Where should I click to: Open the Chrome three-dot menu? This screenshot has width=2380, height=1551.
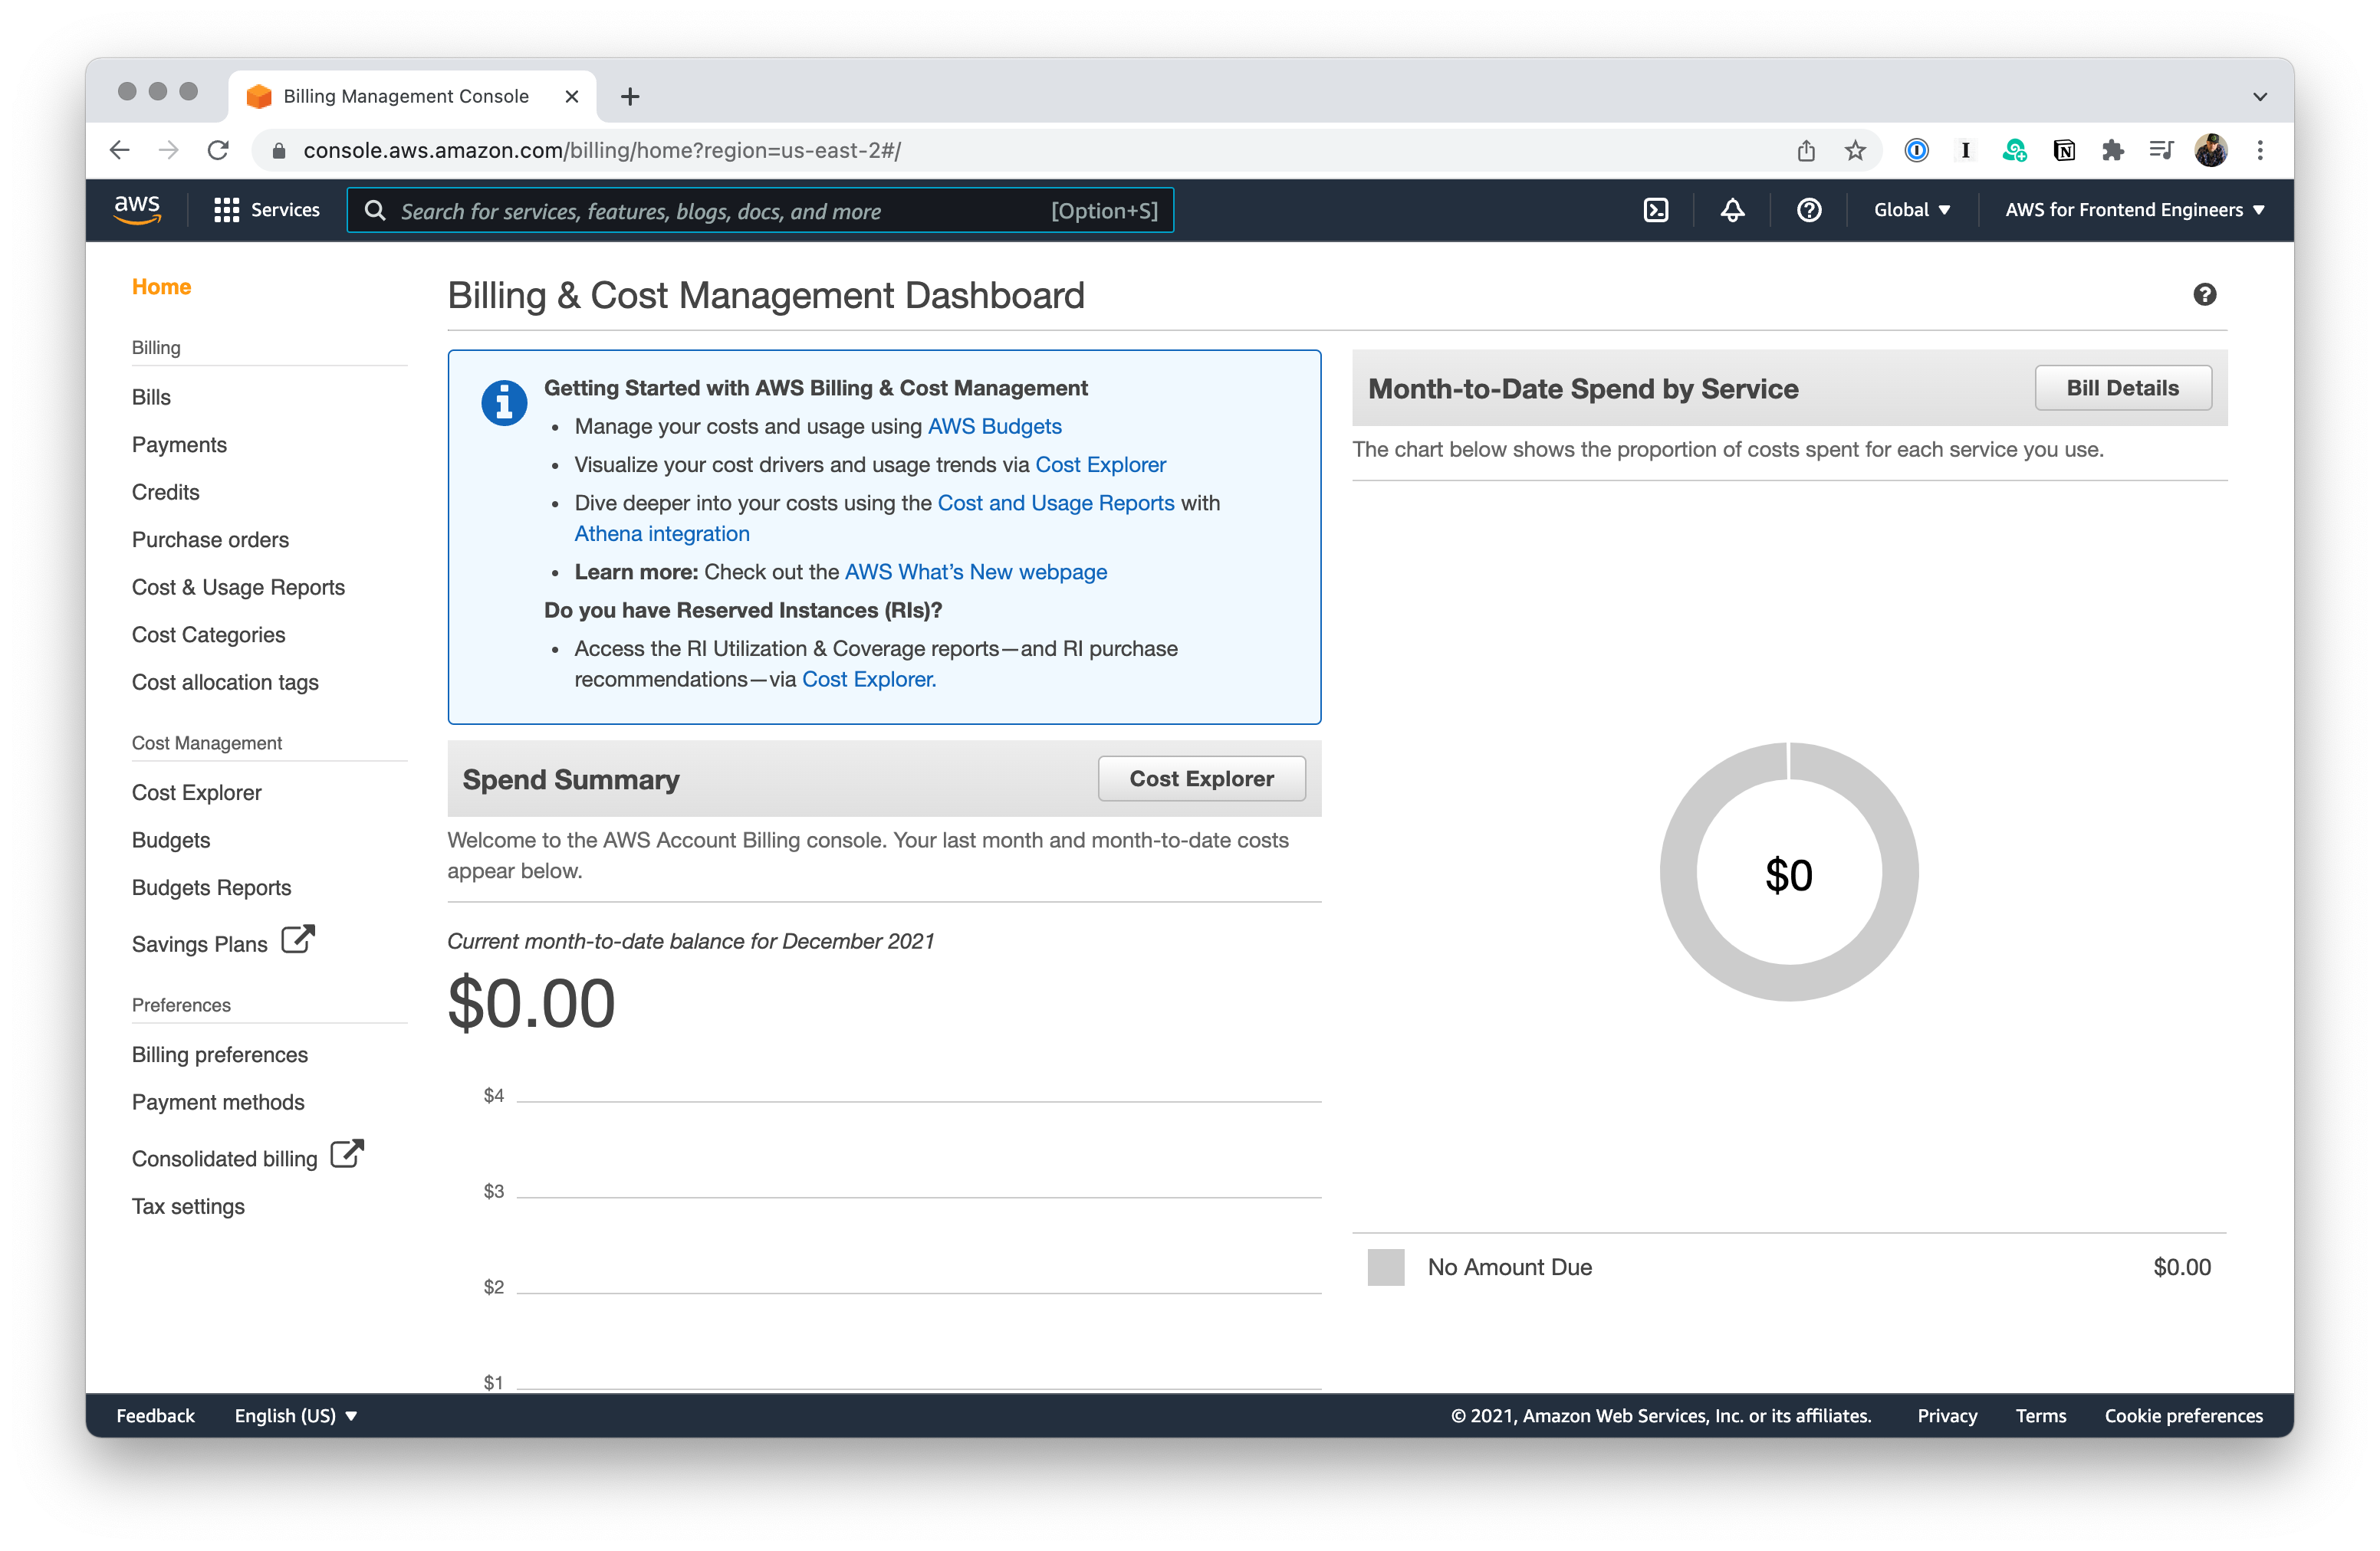click(2260, 150)
